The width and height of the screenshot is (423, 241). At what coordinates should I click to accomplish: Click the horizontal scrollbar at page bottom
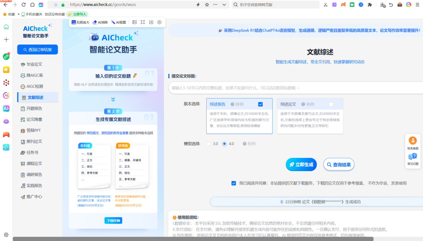click(x=193, y=239)
